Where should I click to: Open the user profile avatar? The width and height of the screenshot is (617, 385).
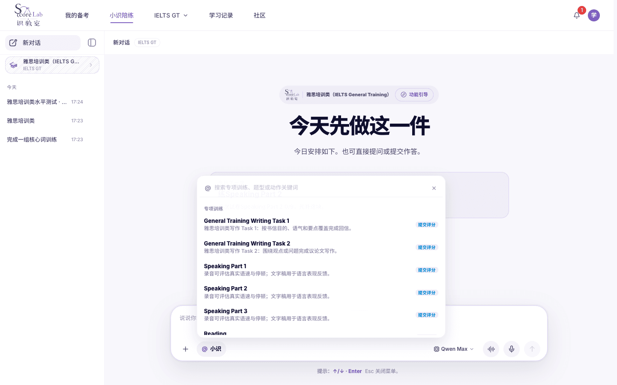594,15
